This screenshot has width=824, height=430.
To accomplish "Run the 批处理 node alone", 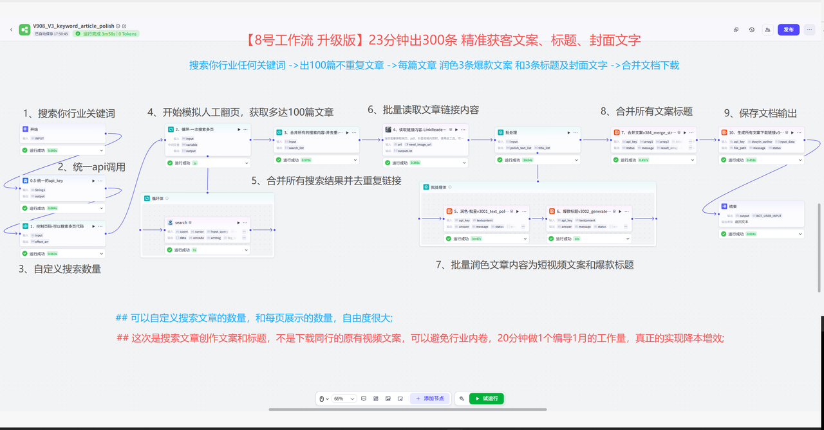I will click(568, 132).
